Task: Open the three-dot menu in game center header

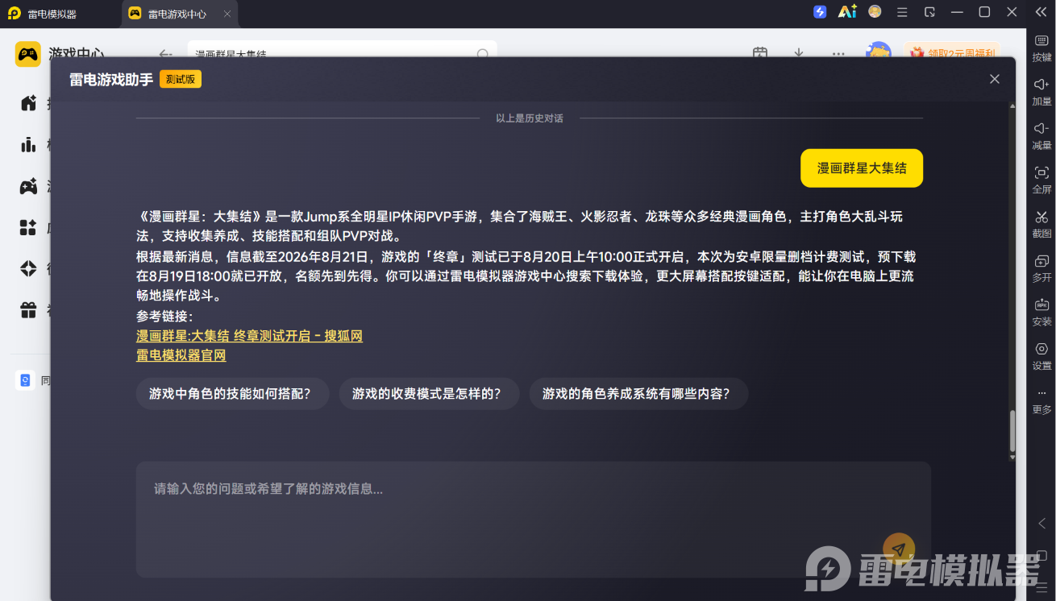Action: point(838,54)
